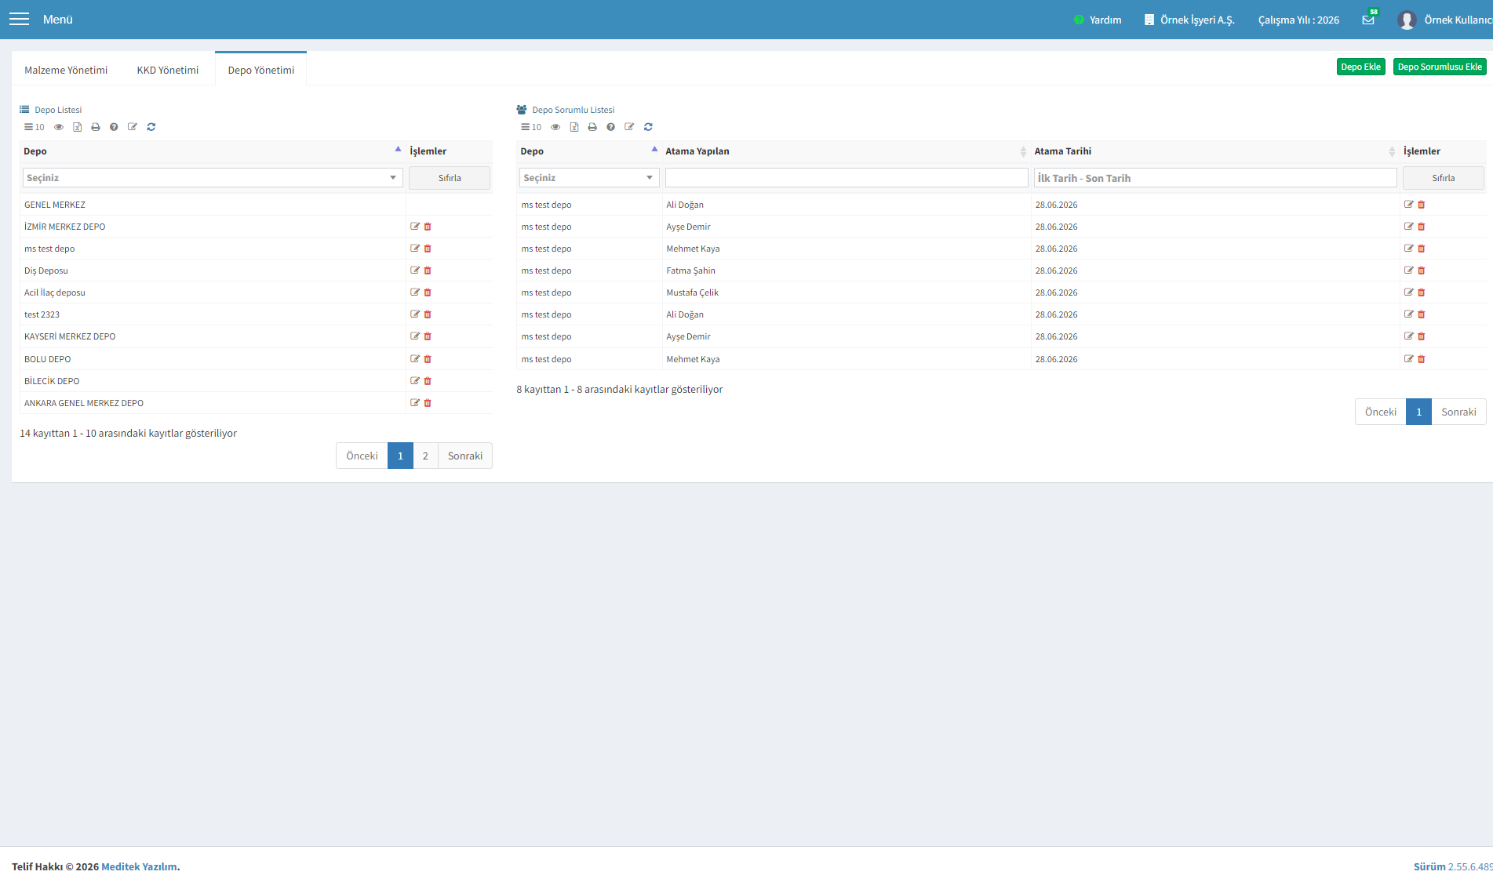The width and height of the screenshot is (1493, 886).
Task: Open Seçiniz dropdown in Depo Sorumlu Listesi
Action: point(588,178)
